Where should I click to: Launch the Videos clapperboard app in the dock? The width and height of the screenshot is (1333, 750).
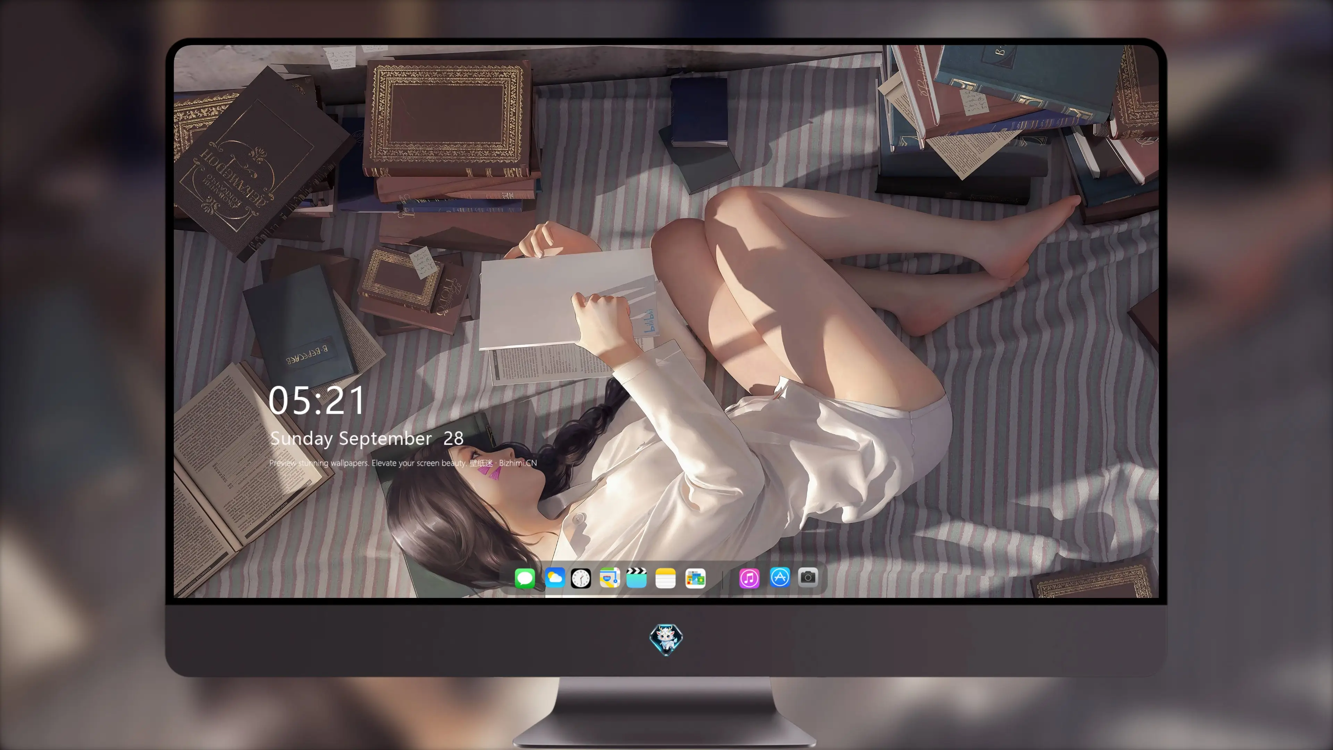point(637,578)
